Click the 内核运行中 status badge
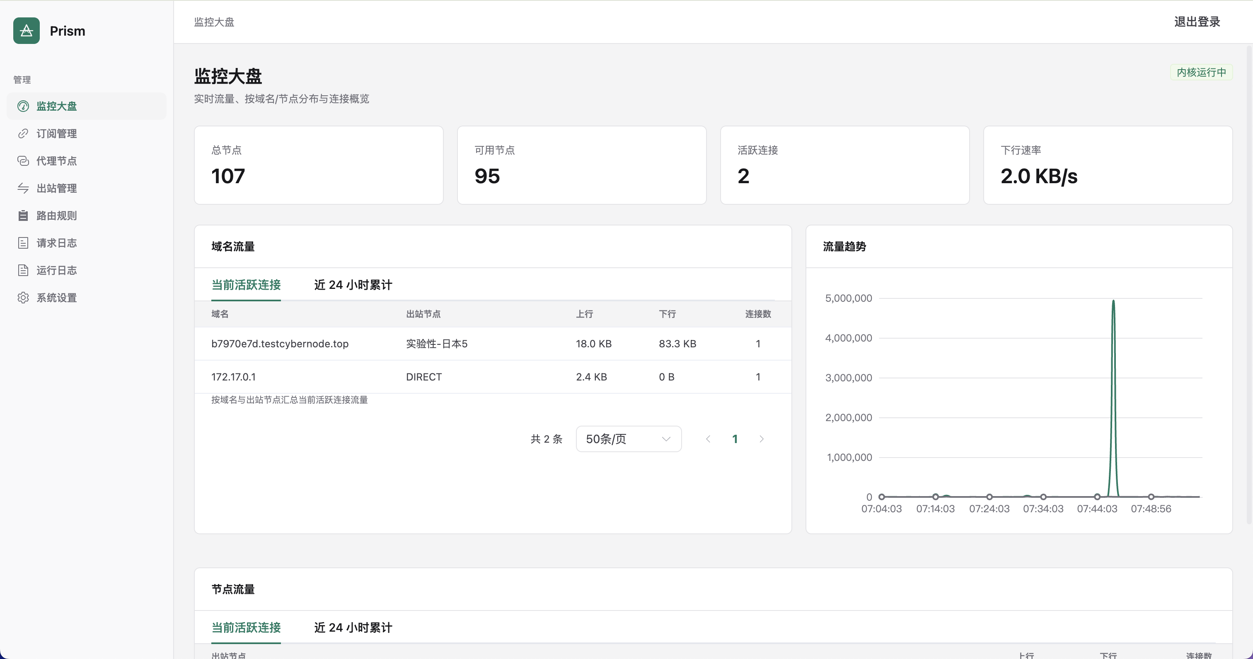1253x659 pixels. point(1201,73)
